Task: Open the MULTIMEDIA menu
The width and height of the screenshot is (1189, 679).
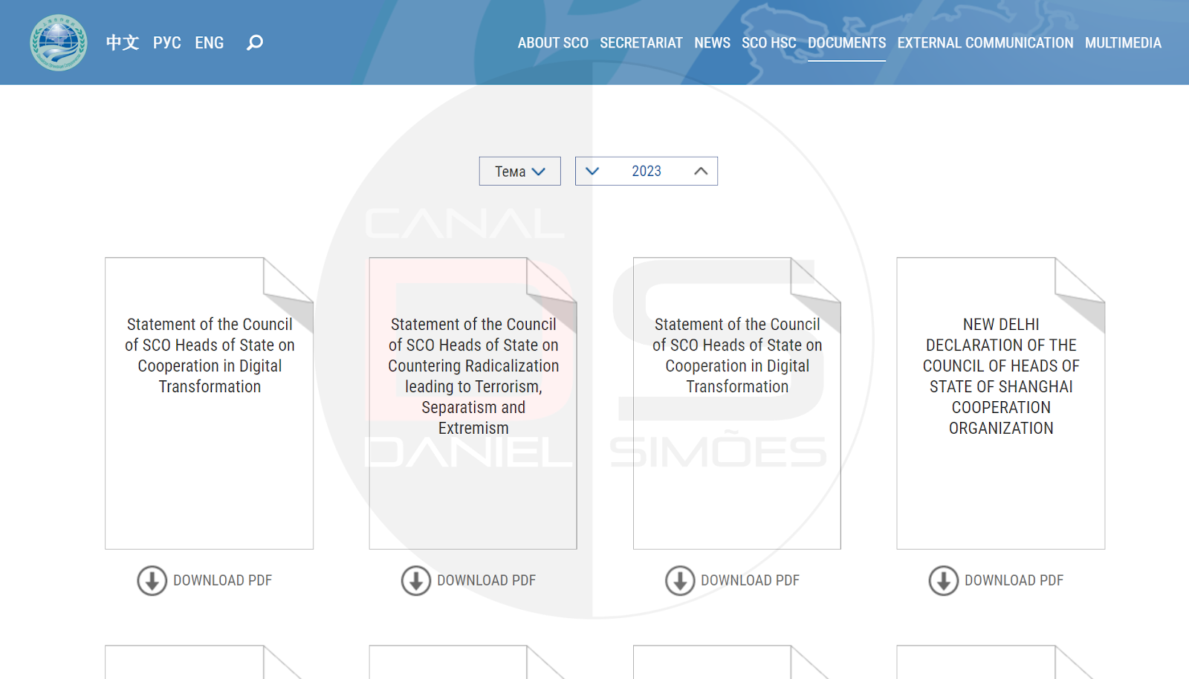Action: click(1123, 43)
